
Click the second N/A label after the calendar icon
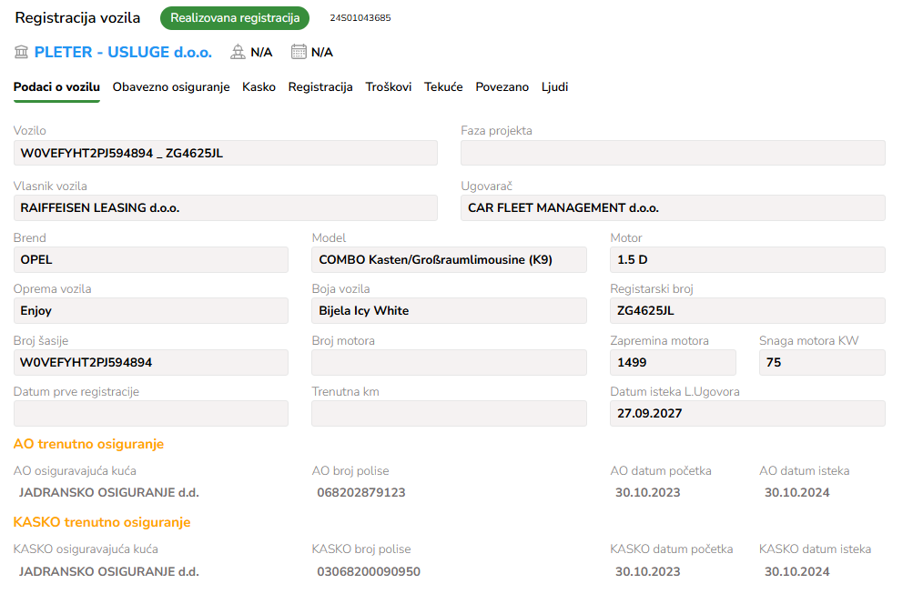(x=322, y=53)
